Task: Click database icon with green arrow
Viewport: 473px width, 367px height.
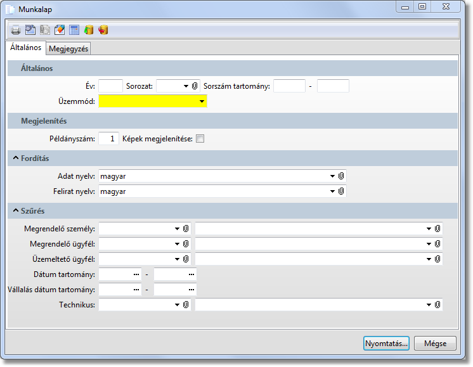Action: point(89,30)
